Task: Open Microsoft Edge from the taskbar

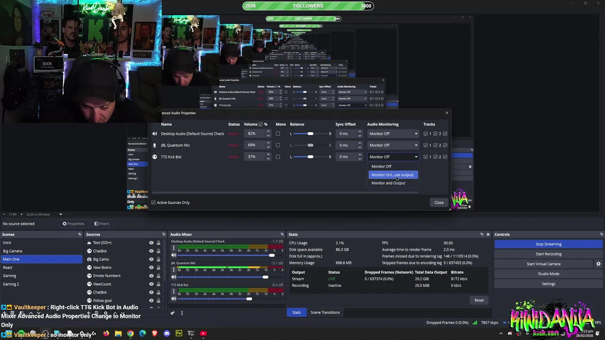Action: click(143, 333)
